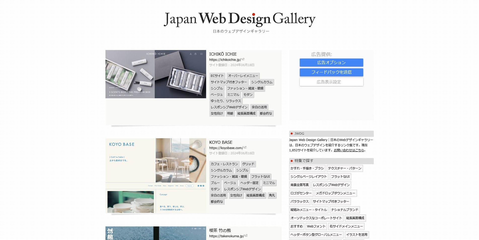Select the ブルー tag
The image size is (479, 240).
point(215,183)
